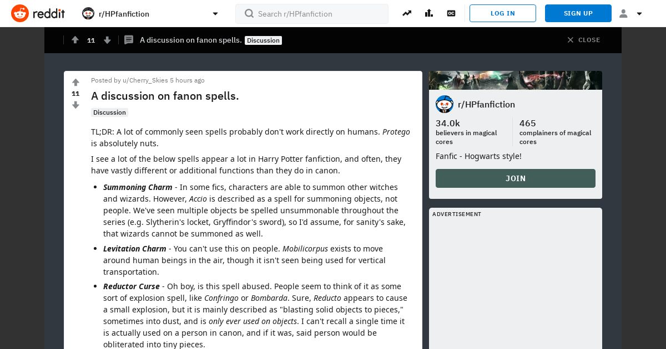Open the Popular trending arrow icon

pos(407,13)
